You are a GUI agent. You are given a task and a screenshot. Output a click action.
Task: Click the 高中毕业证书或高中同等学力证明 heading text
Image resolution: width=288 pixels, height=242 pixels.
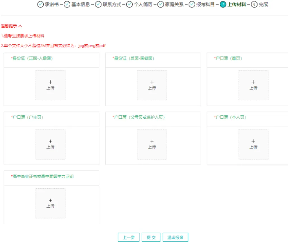tap(42, 176)
